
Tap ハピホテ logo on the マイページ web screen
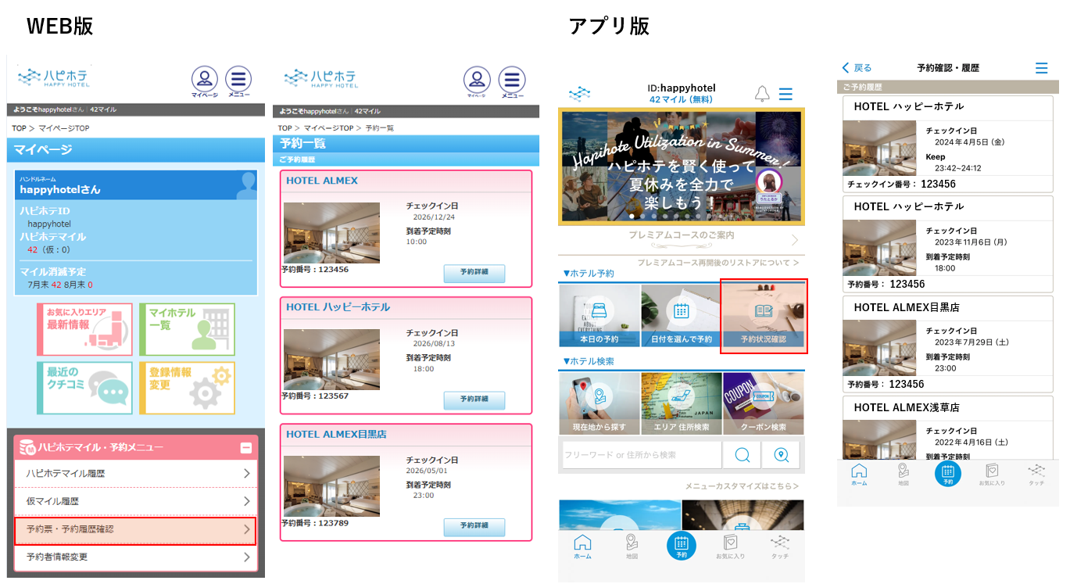pyautogui.click(x=54, y=77)
